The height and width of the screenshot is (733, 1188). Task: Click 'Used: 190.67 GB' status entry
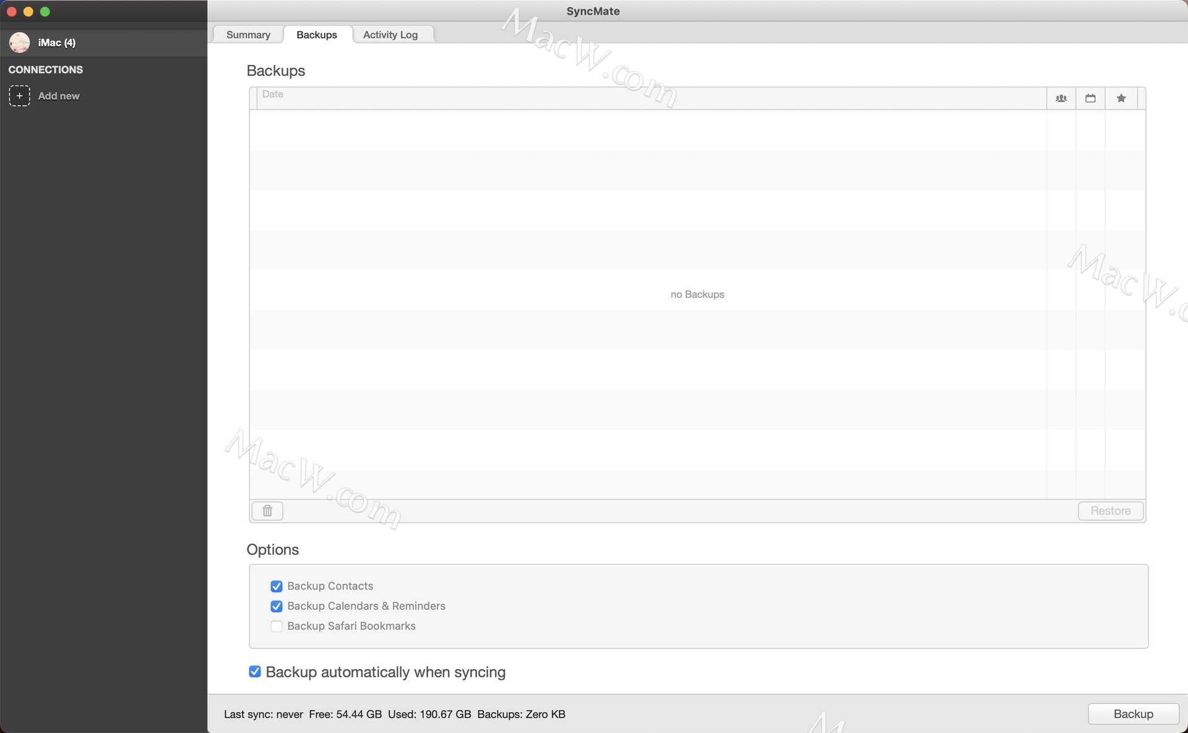(429, 714)
